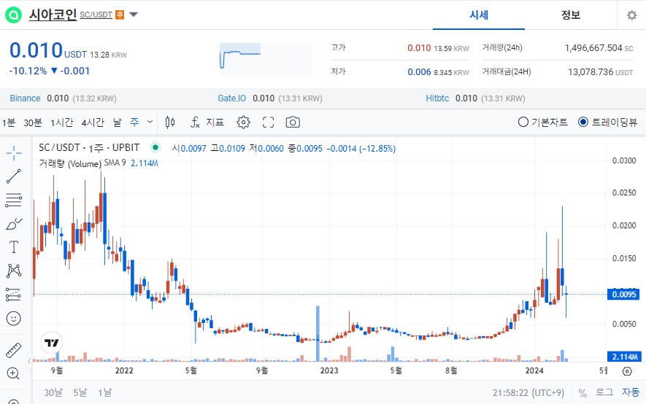The height and width of the screenshot is (404, 646).
Task: Click the 거래량 (Volume) indicator legend
Action: (70, 164)
